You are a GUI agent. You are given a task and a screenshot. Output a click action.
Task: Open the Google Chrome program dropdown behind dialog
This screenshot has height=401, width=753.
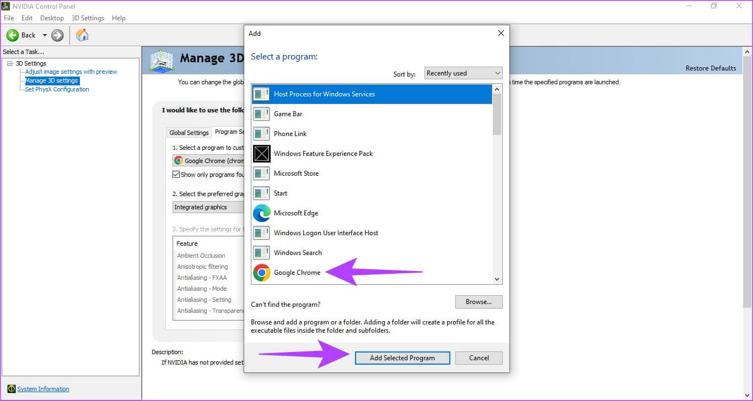point(208,161)
